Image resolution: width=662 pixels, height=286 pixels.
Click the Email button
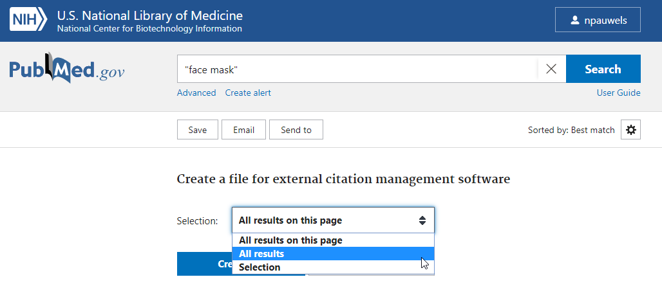click(243, 130)
